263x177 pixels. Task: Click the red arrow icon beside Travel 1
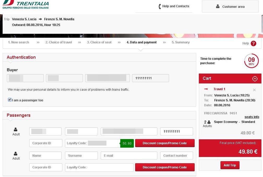[206, 89]
